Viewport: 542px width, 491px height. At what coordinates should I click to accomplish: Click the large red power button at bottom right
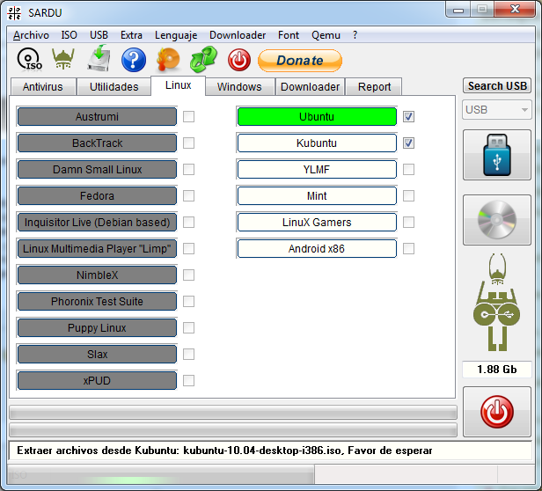[497, 412]
